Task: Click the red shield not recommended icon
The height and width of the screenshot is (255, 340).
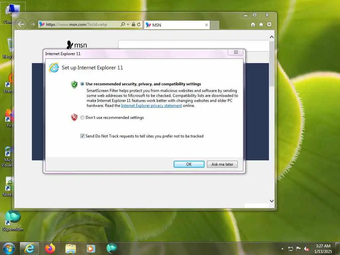Action: pos(74,117)
